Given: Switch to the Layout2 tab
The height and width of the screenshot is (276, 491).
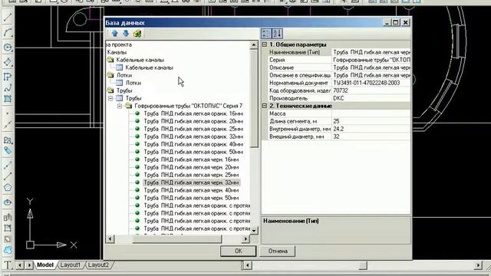Looking at the screenshot, I should click(98, 265).
